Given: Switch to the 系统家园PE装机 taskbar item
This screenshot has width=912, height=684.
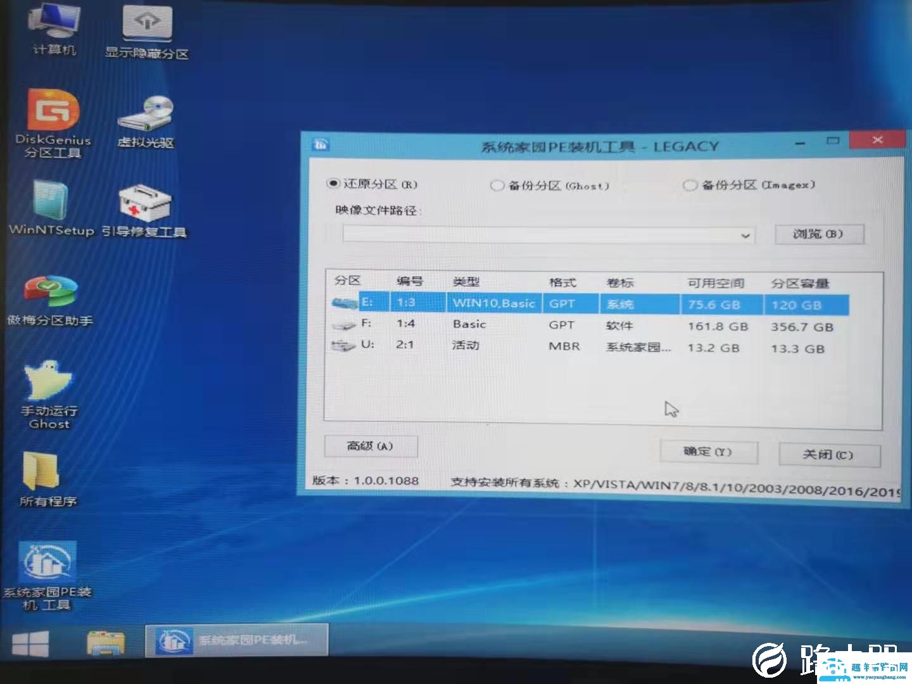Looking at the screenshot, I should click(237, 641).
